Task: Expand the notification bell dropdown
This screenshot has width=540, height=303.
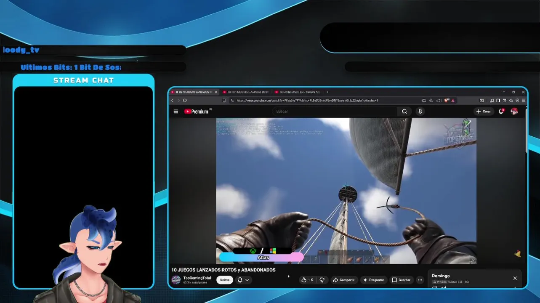Action: click(x=244, y=280)
